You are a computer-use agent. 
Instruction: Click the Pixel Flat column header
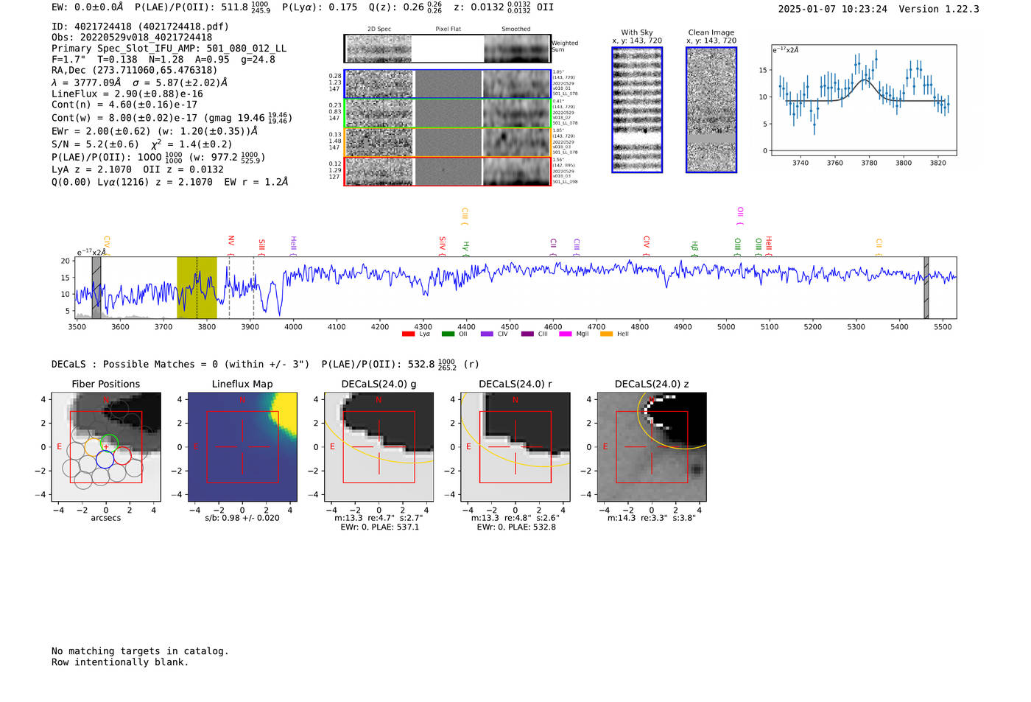coord(448,29)
